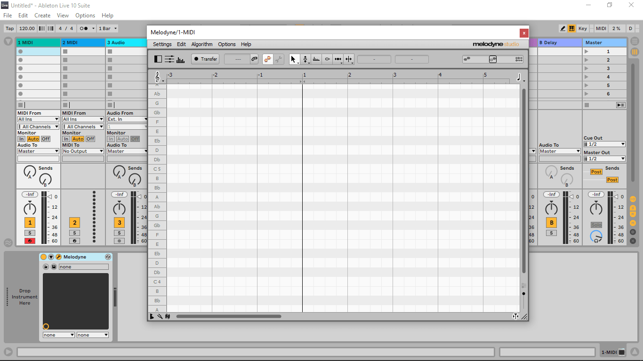
Task: Set track 2 monitor to Off
Action: [x=90, y=139]
